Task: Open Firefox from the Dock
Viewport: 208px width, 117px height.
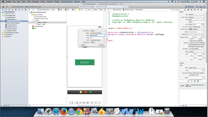Action: coord(64,111)
